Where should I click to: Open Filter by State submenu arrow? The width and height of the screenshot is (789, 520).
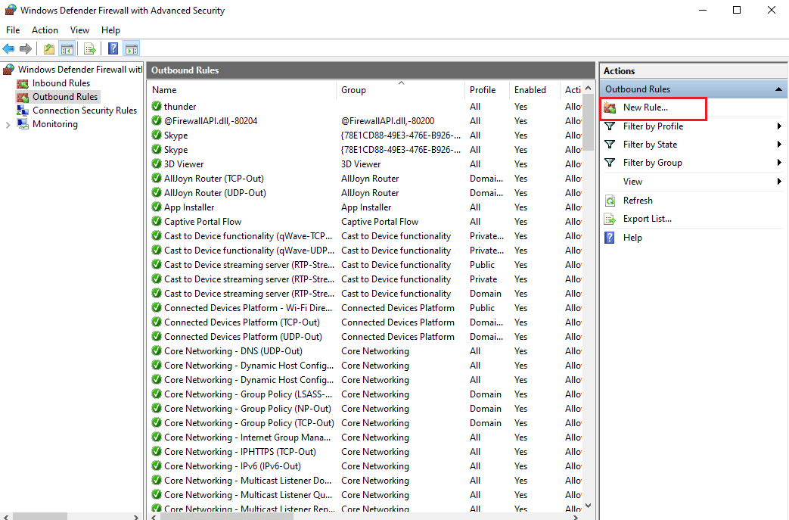[779, 145]
